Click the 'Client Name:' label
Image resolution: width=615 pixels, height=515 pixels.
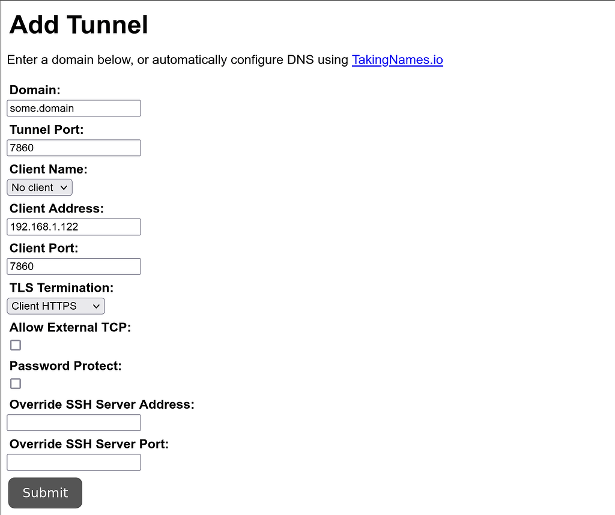[x=49, y=169]
